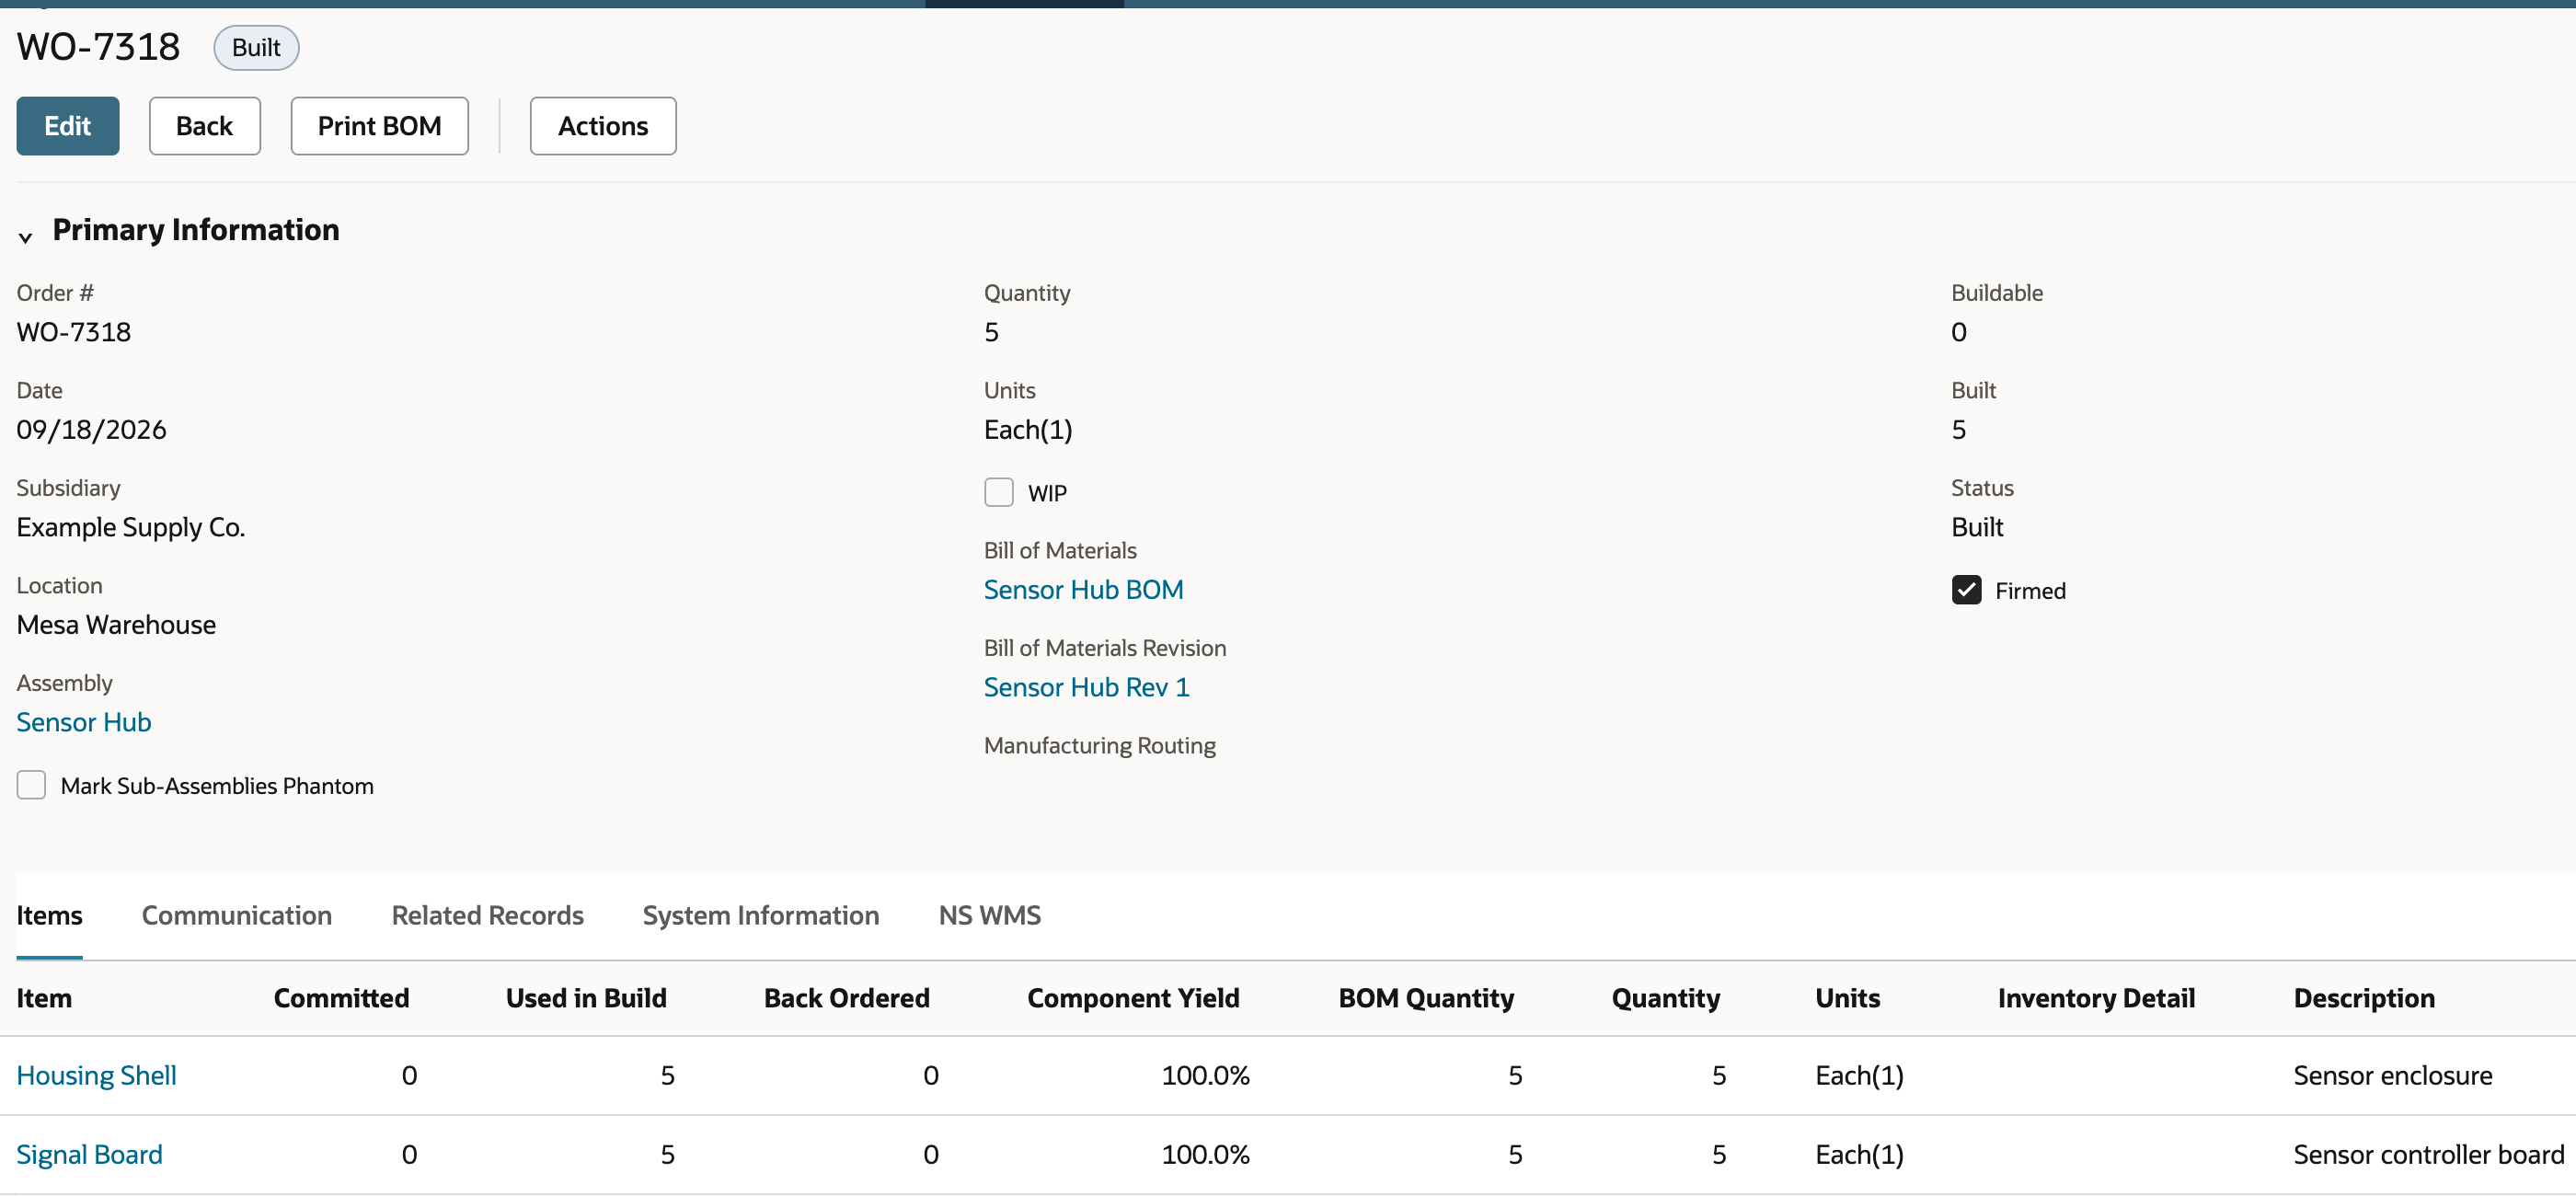
Task: Click the WO-7318 page title
Action: (x=98, y=47)
